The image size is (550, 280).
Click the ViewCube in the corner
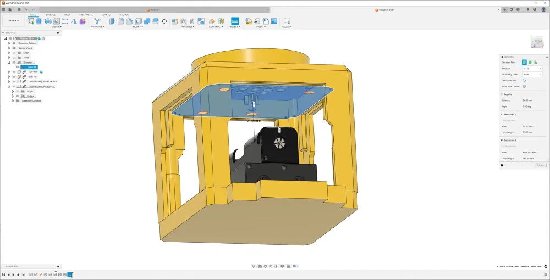click(x=537, y=42)
